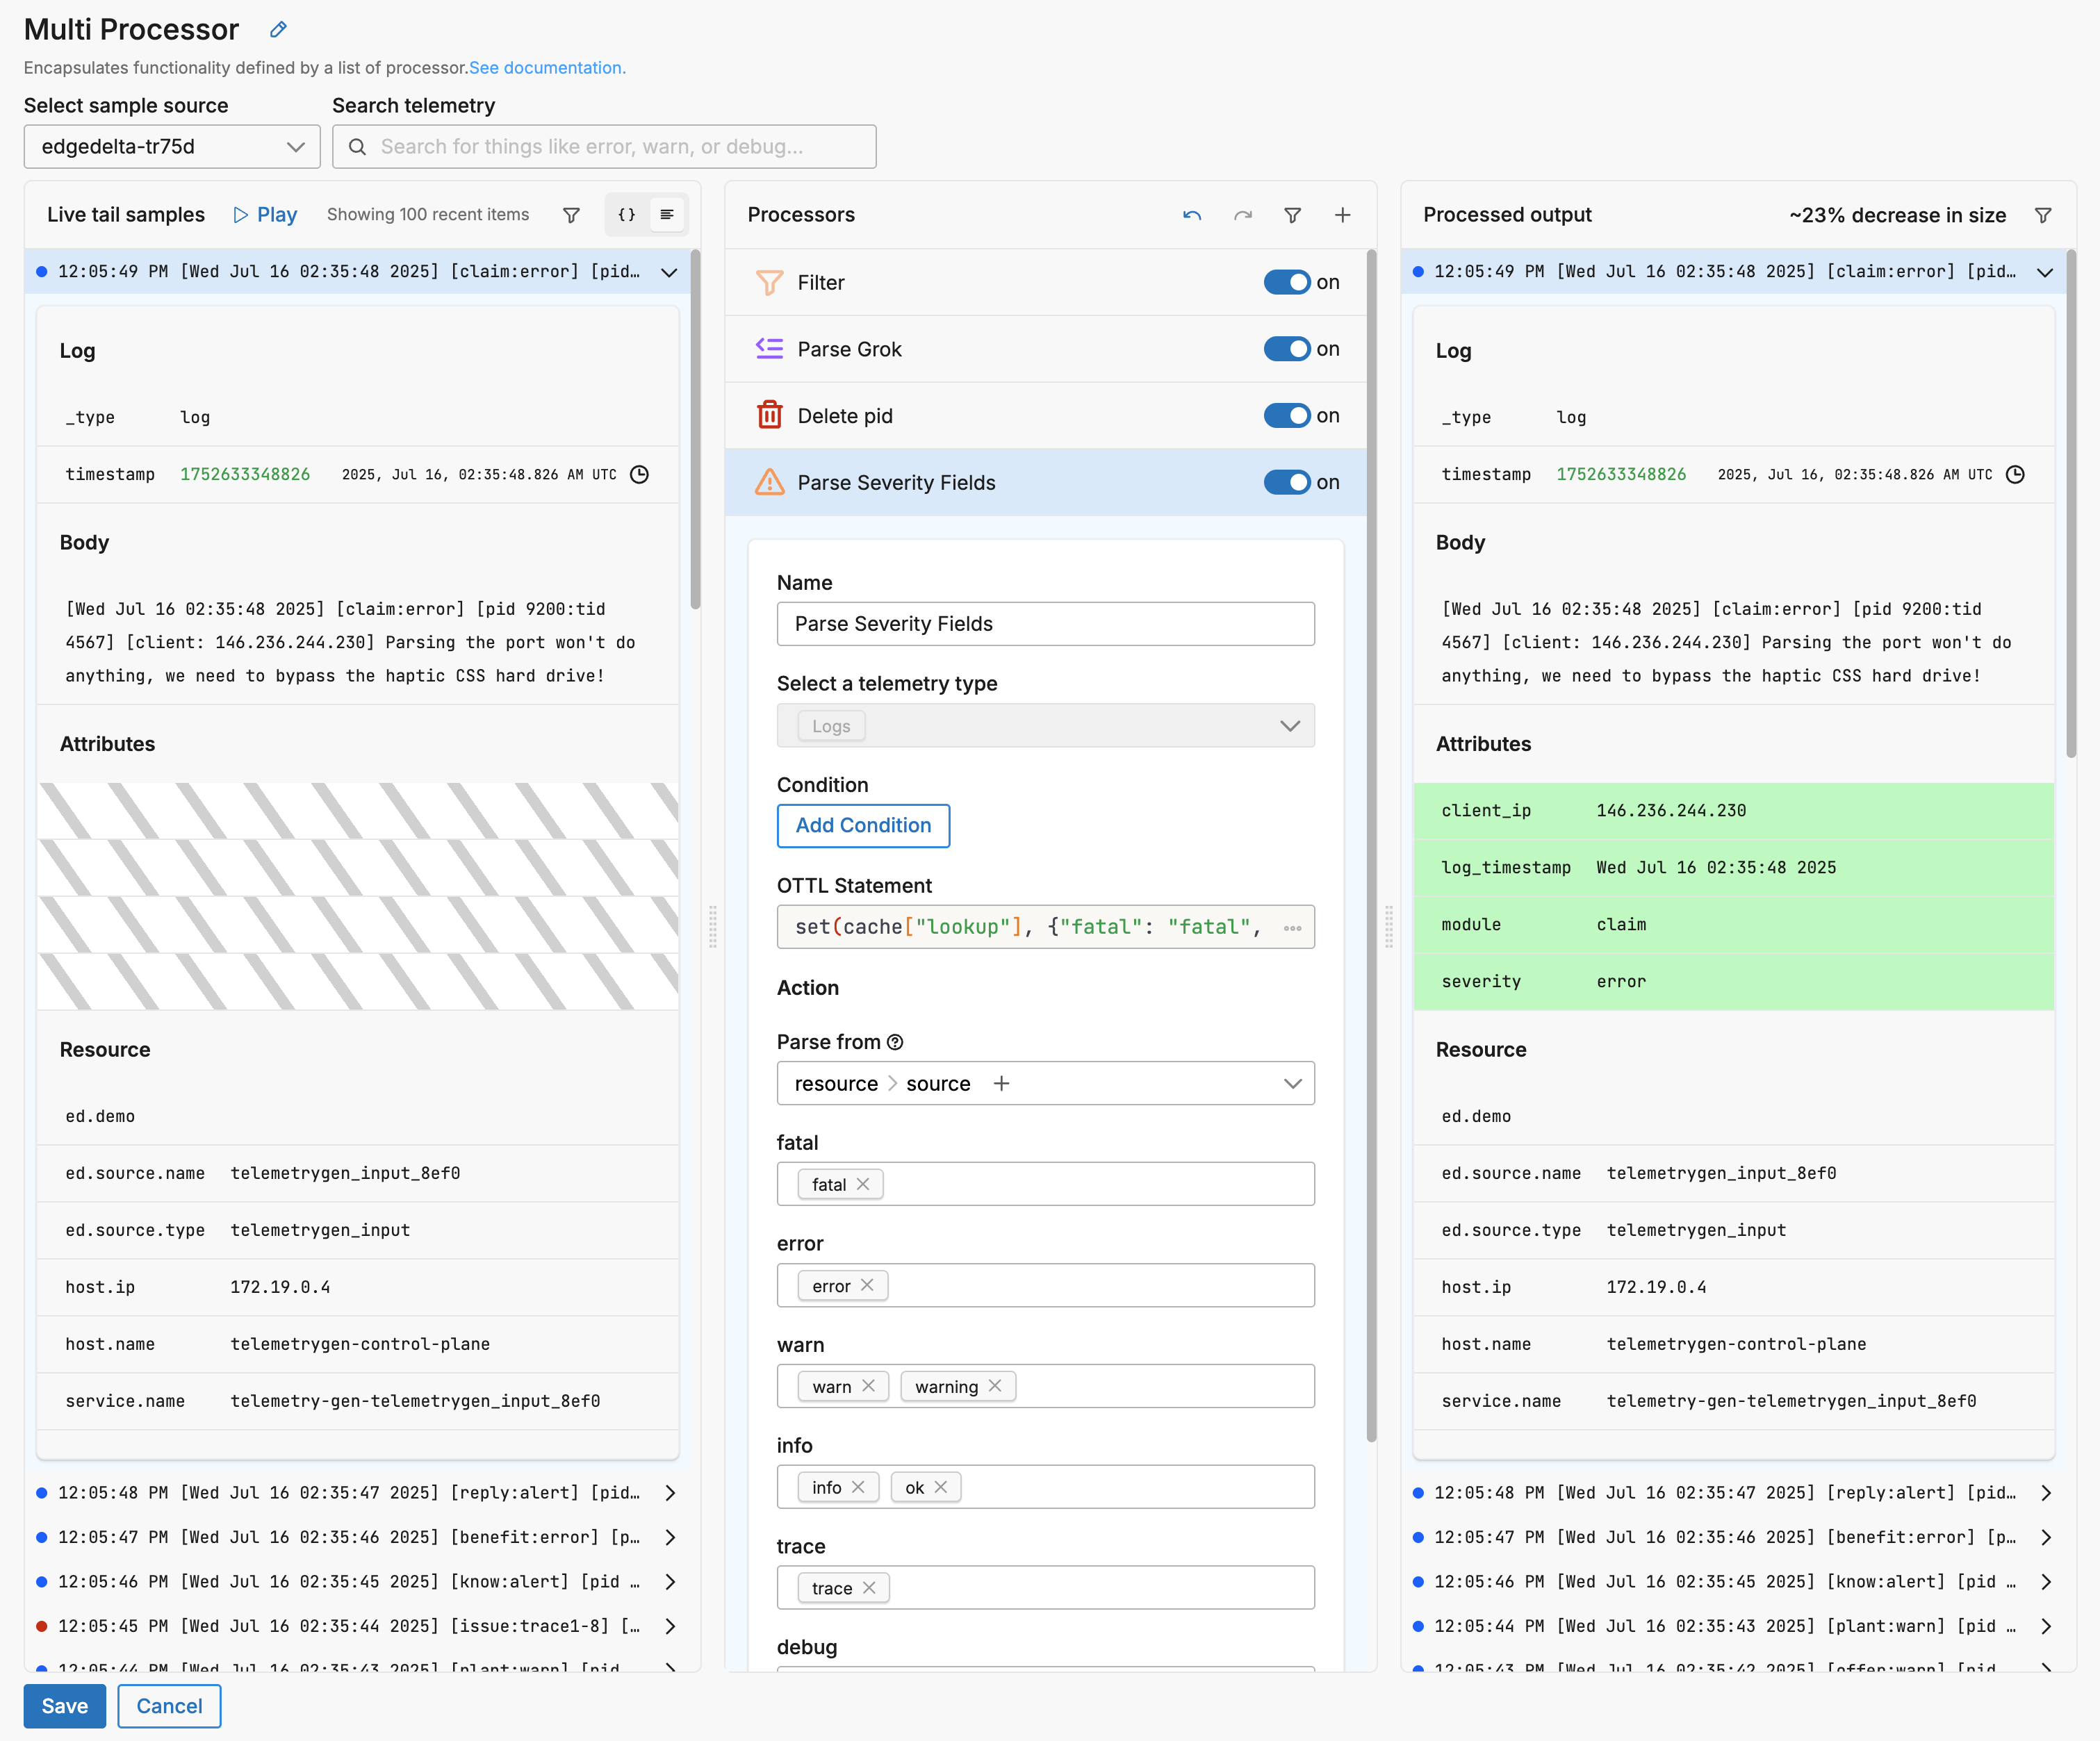Screen dimensions: 2100x1741
Task: Click the green timestamp value in Live tail
Action: 245,475
